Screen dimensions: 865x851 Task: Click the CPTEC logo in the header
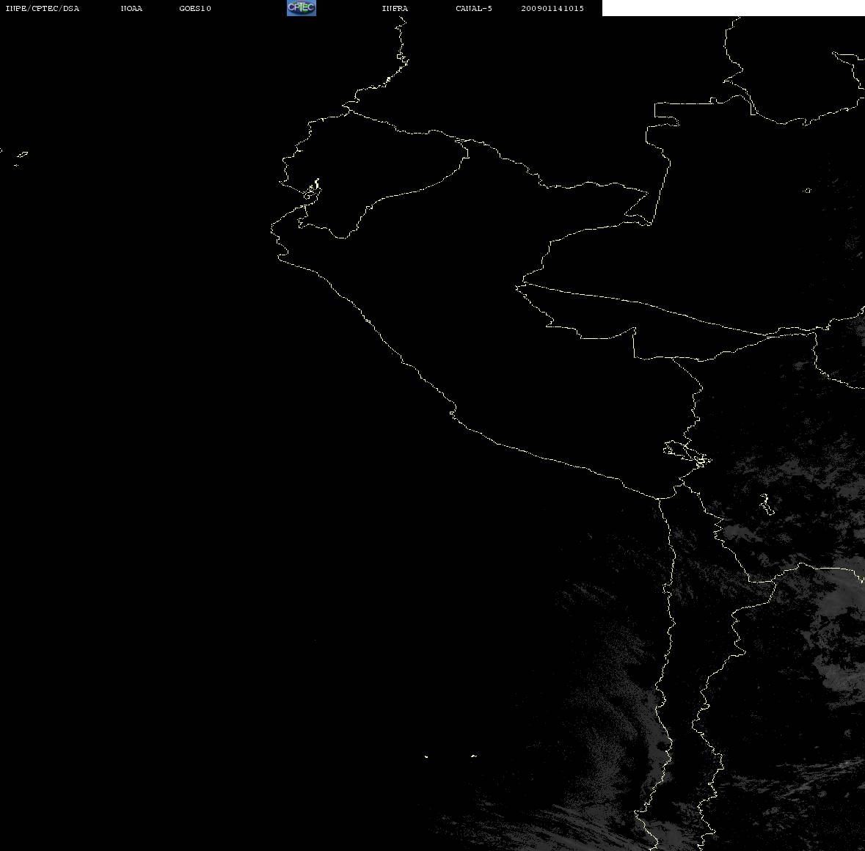click(302, 8)
